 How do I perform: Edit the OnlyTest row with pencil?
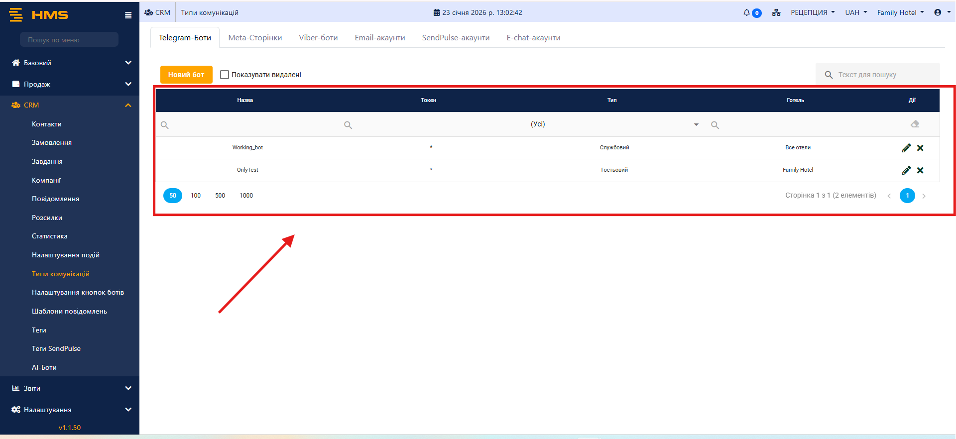[x=906, y=170]
